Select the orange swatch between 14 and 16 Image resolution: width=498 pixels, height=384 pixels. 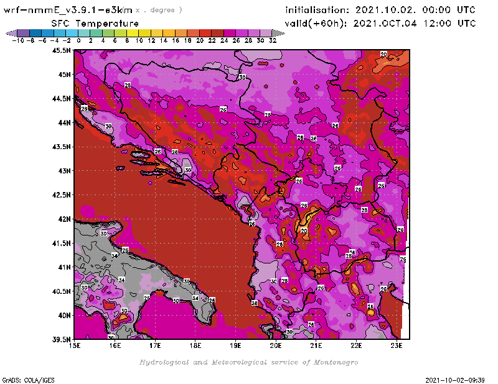(168, 33)
